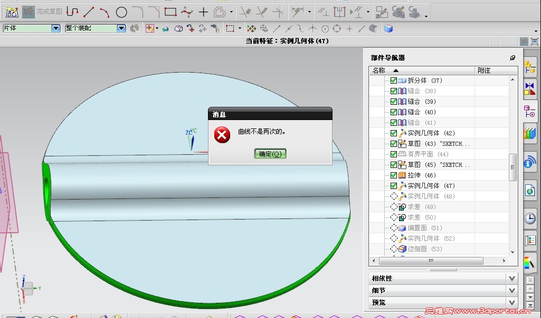Select the Offset Curve tool
The height and width of the screenshot is (318, 541).
[x=220, y=13]
